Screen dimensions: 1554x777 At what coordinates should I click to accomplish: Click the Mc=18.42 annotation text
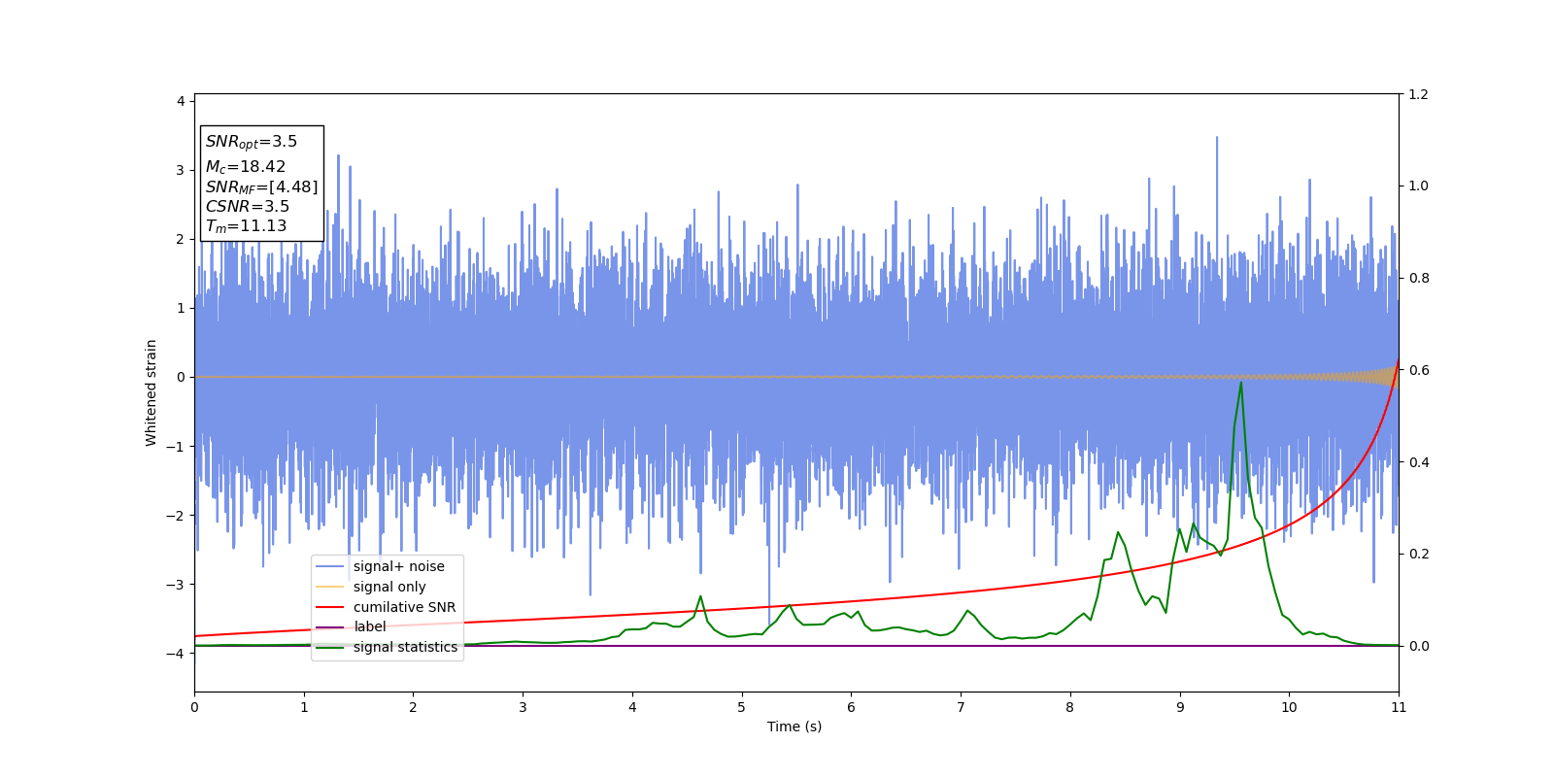click(246, 167)
